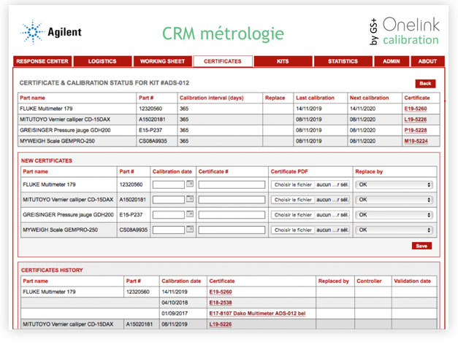458x363 pixels.
Task: Open history certificate E18-2538
Action: coord(221,302)
